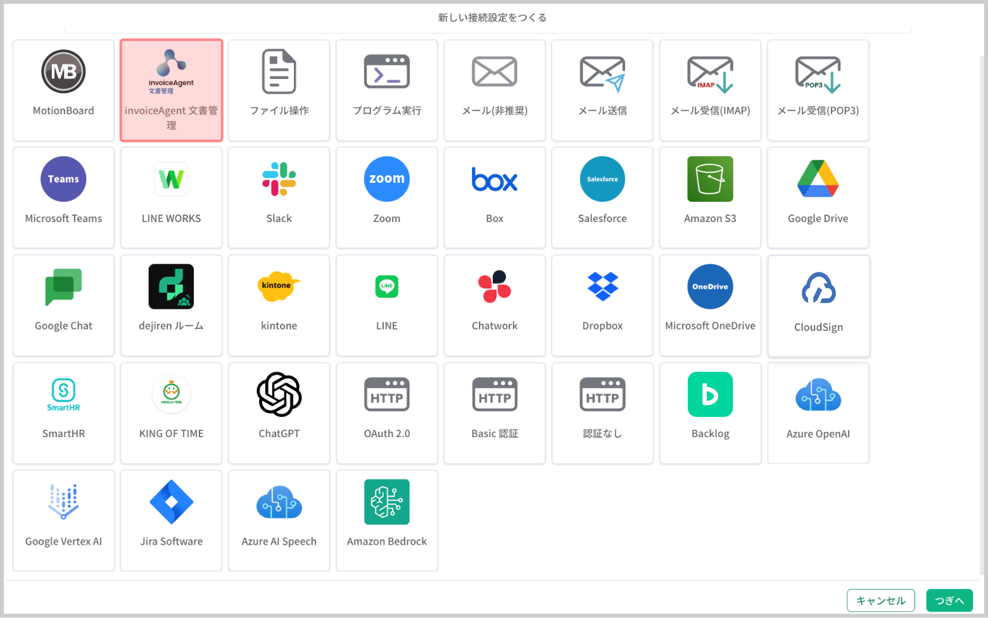Select the KING OF TIME connector
The width and height of the screenshot is (988, 618).
[x=171, y=413]
